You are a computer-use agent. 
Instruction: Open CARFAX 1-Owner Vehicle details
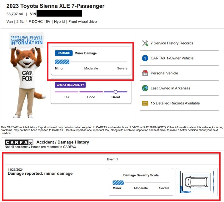coord(172,58)
